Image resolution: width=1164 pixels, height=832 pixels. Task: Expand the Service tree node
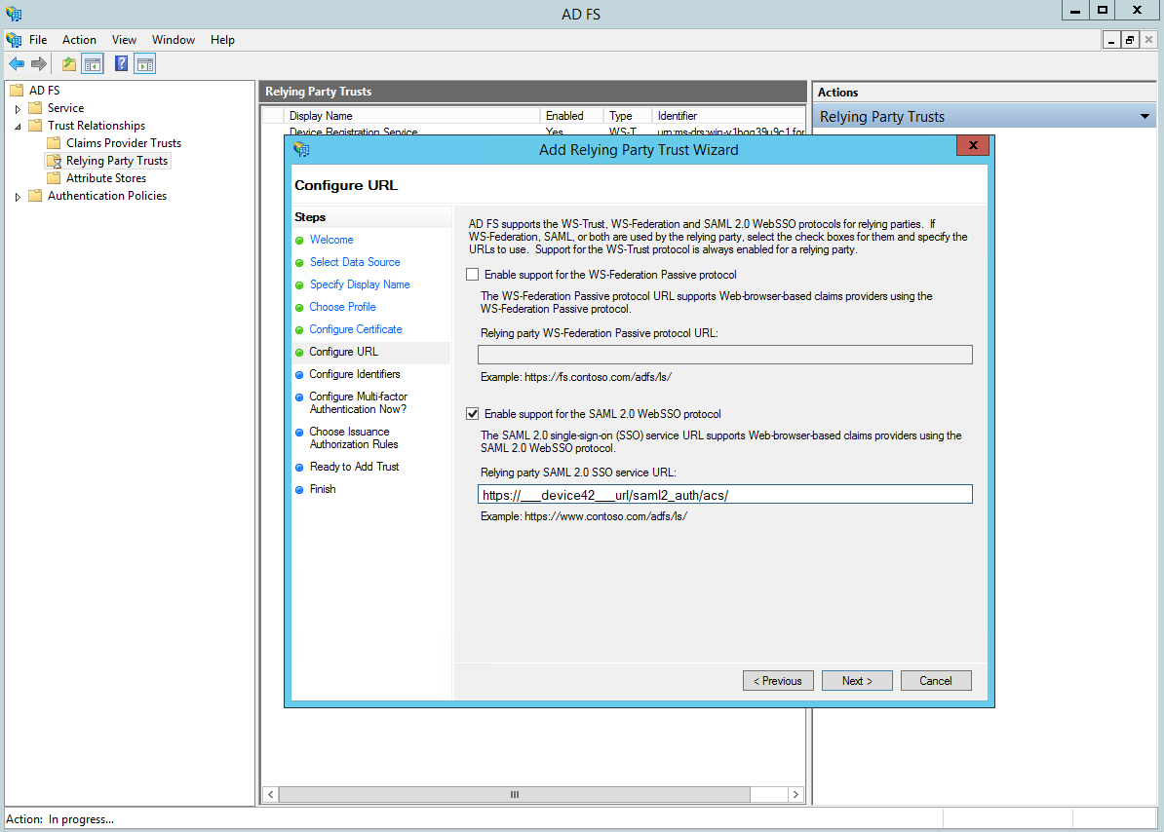[x=19, y=109]
